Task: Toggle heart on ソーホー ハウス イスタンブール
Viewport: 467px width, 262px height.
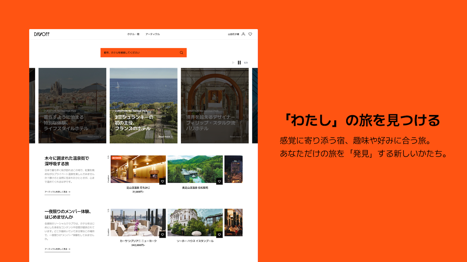Action: tap(219, 235)
